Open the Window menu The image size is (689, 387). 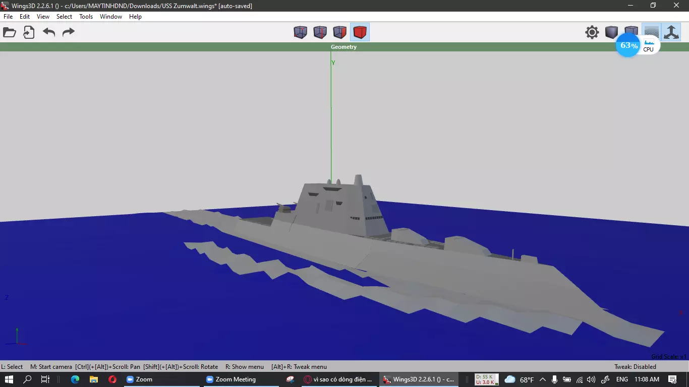tap(111, 17)
